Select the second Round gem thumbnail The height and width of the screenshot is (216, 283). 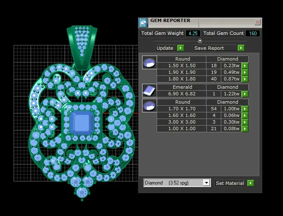tap(150, 105)
